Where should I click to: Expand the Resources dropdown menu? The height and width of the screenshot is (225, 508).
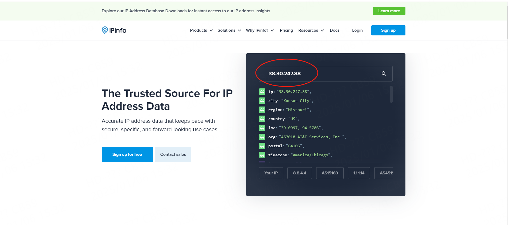[x=311, y=30]
